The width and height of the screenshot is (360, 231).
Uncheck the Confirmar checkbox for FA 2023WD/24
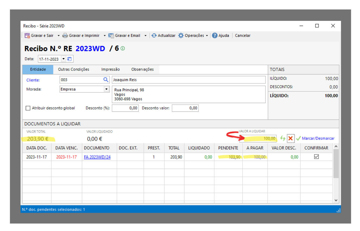[x=316, y=157]
